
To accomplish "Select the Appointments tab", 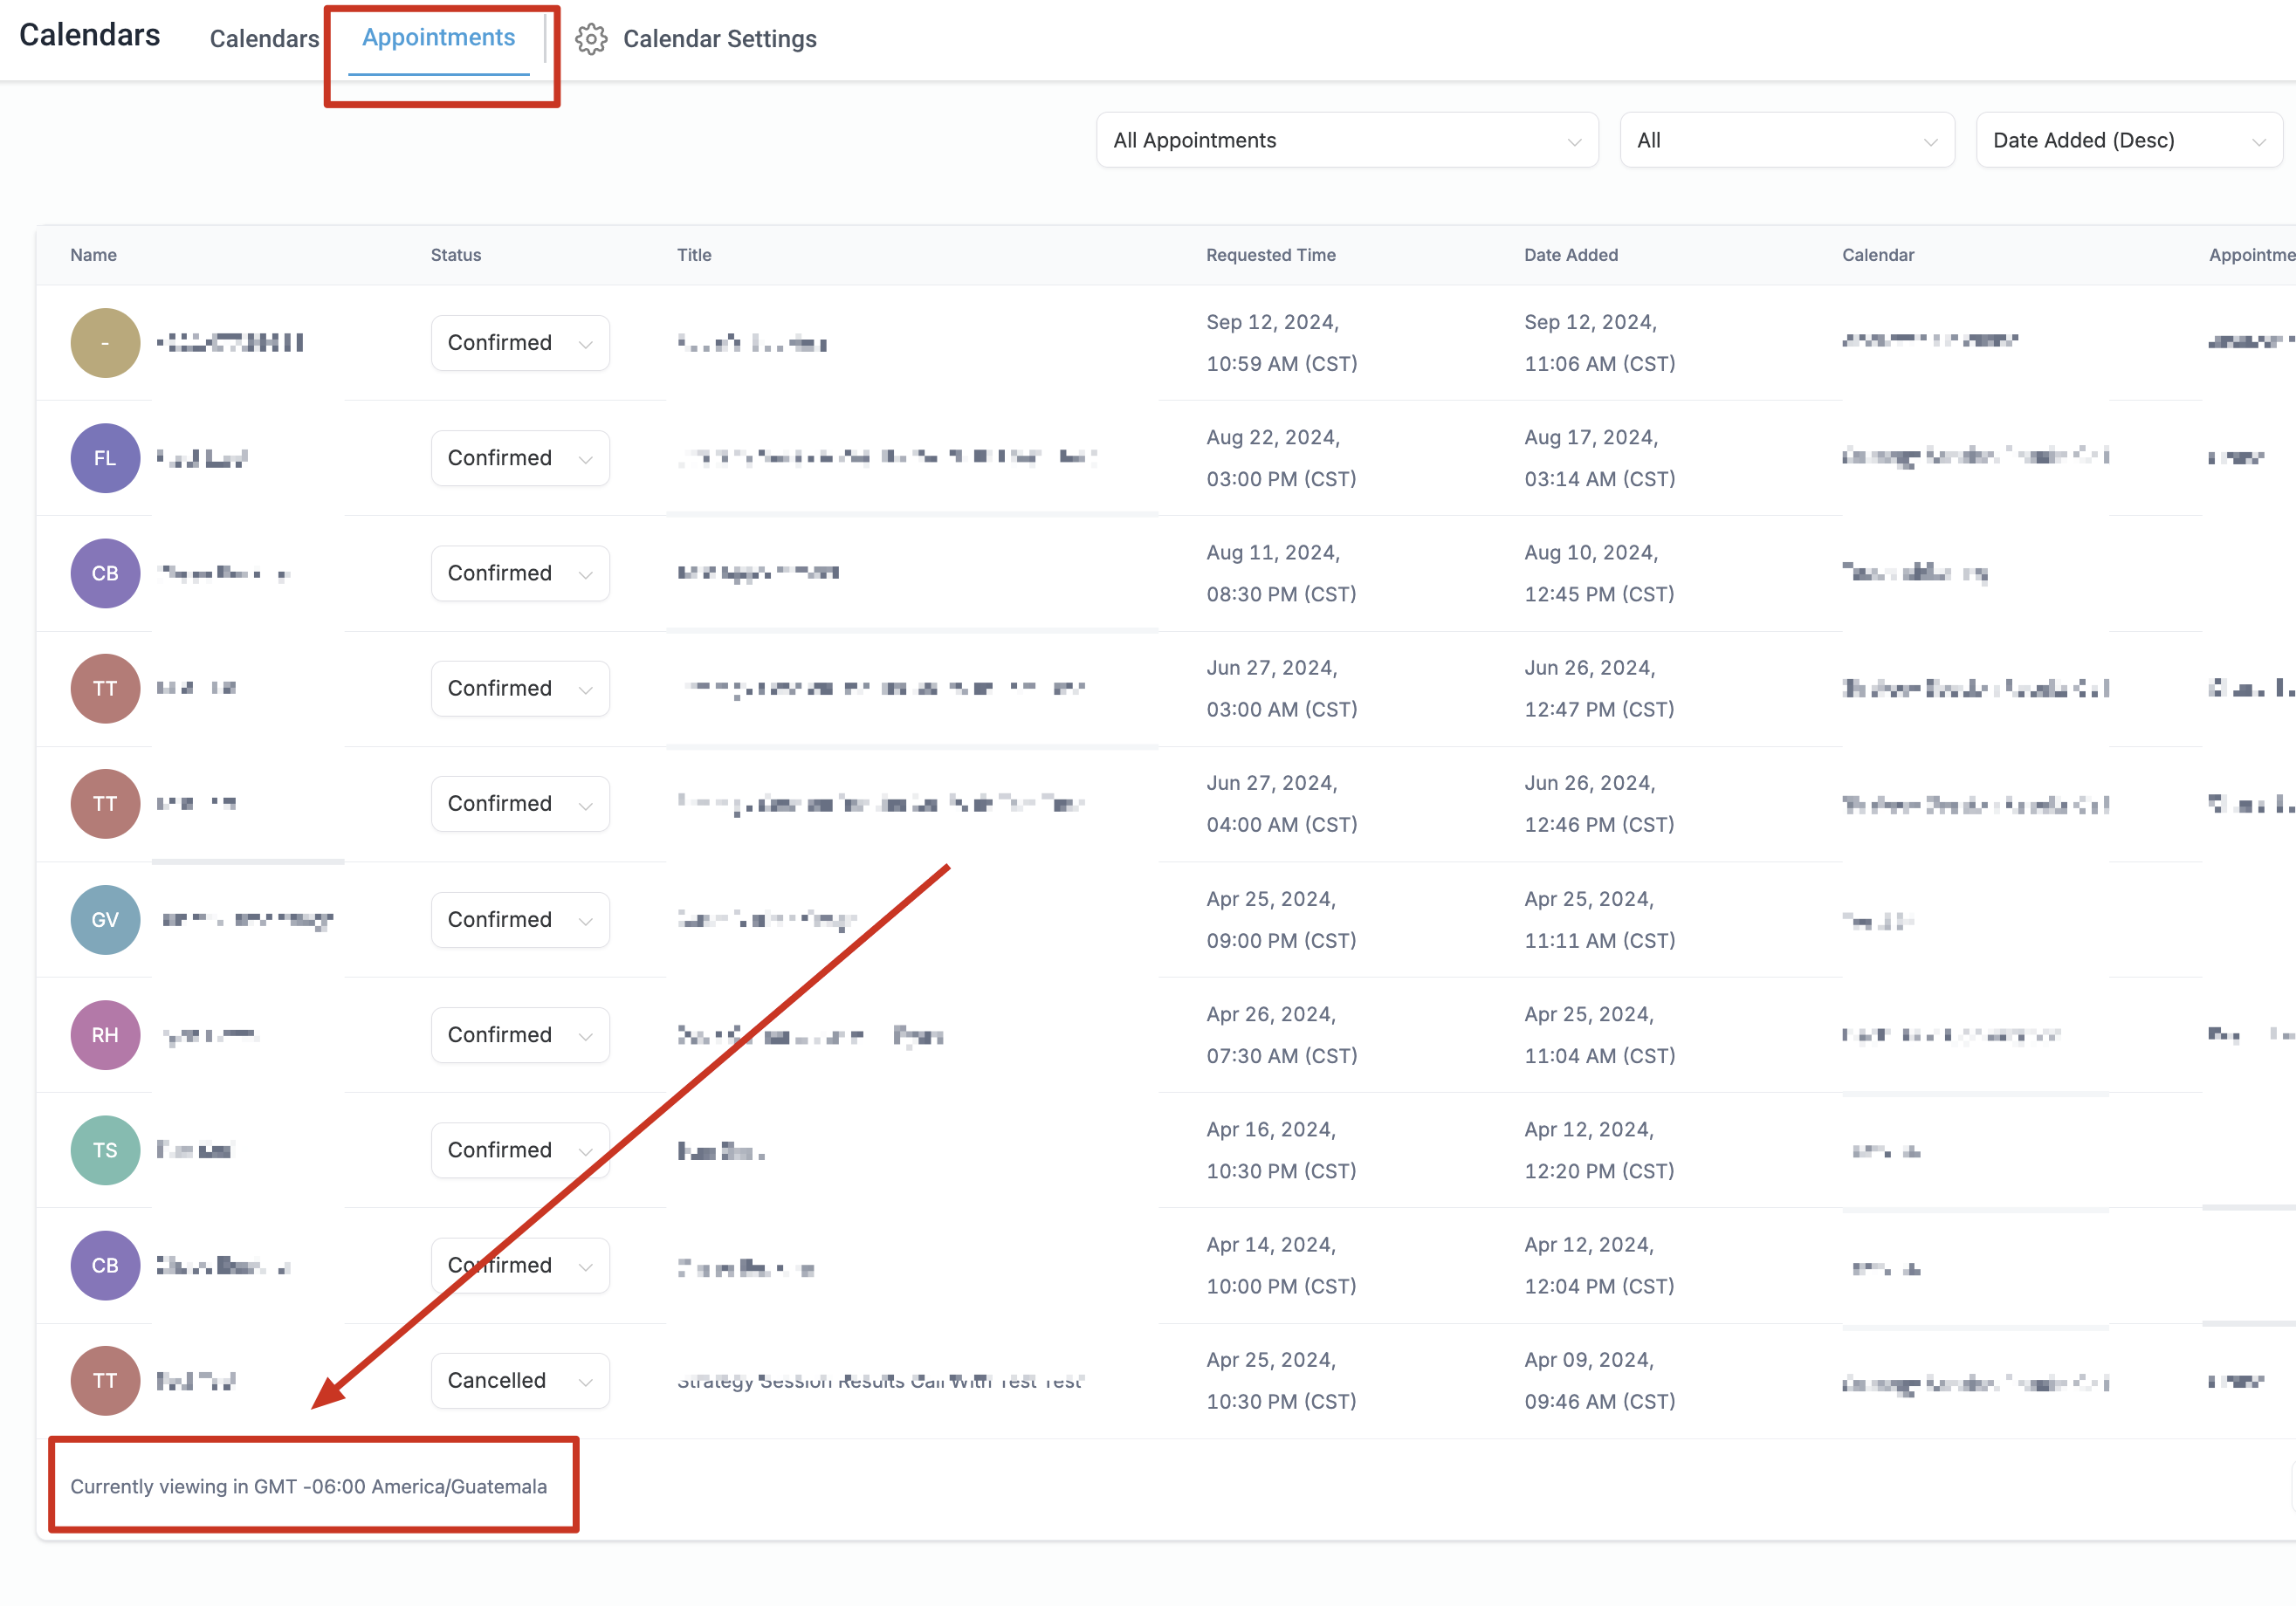I will click(438, 38).
